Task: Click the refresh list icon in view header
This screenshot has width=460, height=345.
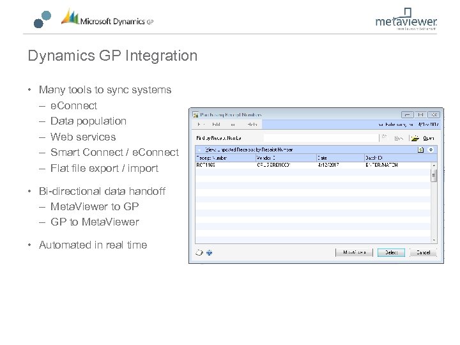Action: coord(420,150)
